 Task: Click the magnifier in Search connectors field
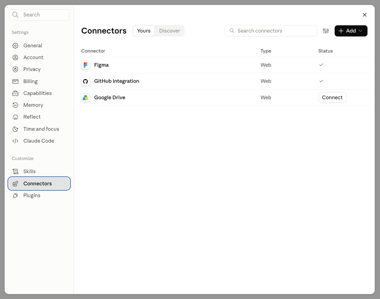[x=232, y=31]
